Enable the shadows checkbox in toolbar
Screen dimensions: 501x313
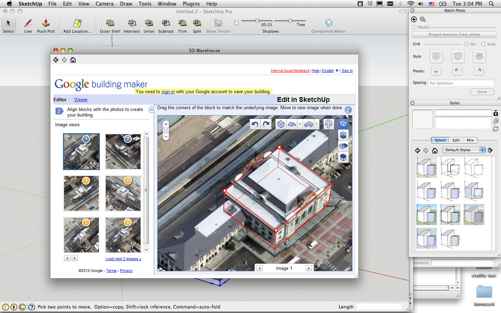(x=237, y=23)
